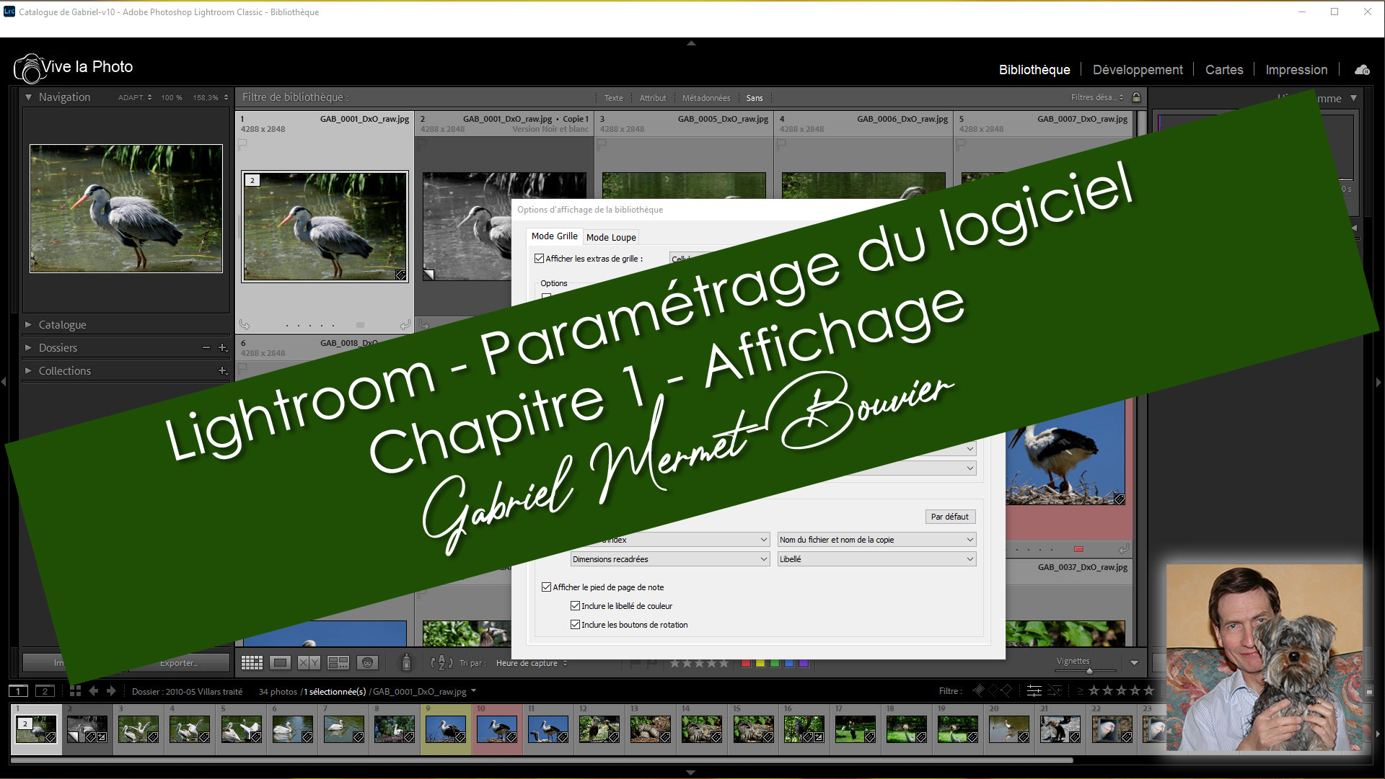Switch to Loupe view icon
The image size is (1385, 779).
click(x=281, y=663)
